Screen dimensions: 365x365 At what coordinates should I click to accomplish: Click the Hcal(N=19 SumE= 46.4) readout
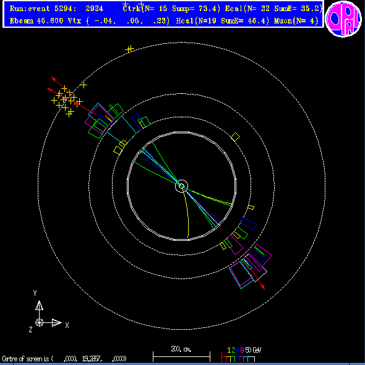click(223, 21)
